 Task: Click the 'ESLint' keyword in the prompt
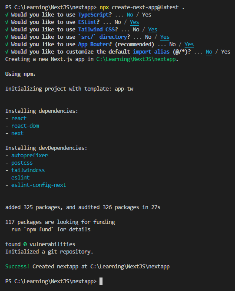coord(87,22)
